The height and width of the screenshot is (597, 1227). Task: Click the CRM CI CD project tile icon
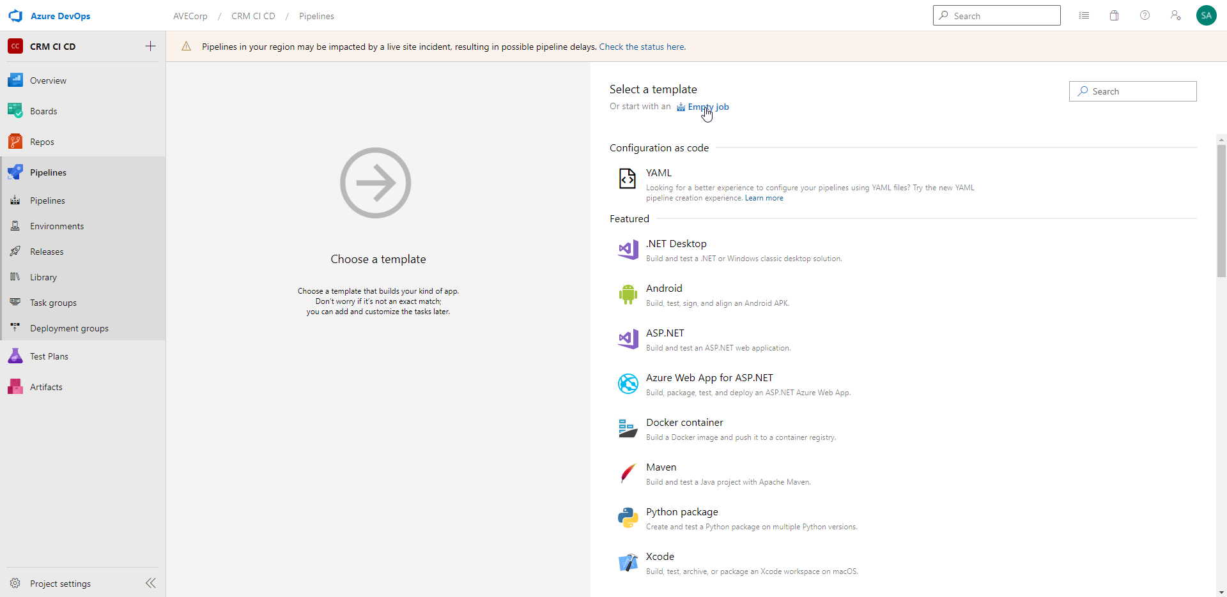pyautogui.click(x=15, y=46)
